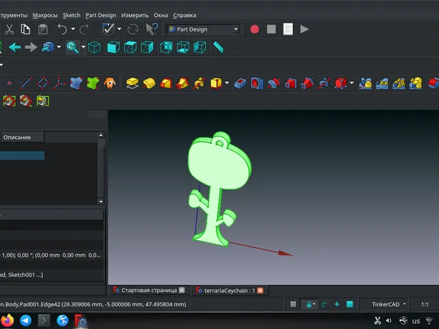
Task: Switch to rear view cube
Action: point(166,47)
